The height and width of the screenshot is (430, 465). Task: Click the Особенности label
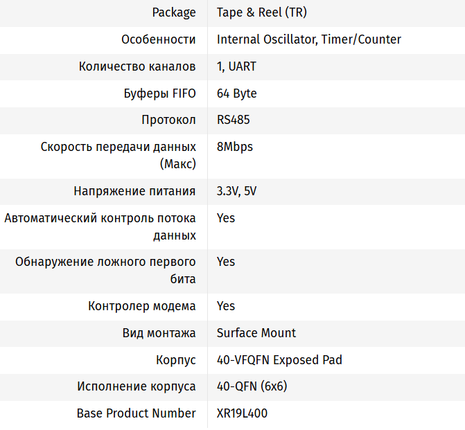tap(159, 39)
